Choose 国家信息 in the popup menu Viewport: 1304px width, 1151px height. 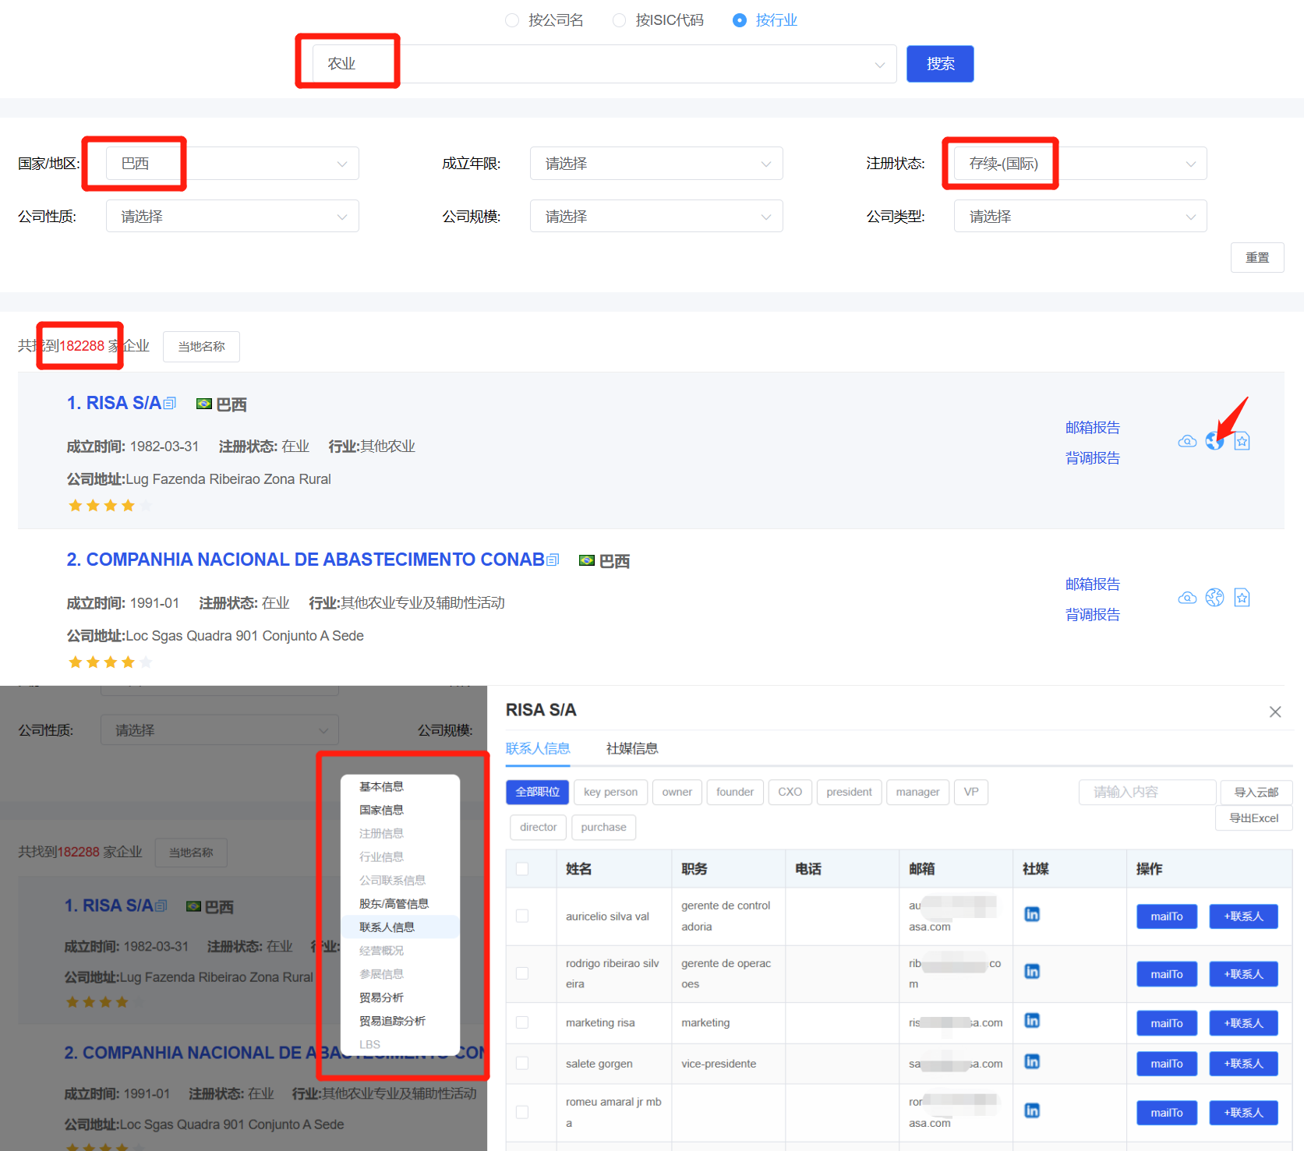400,810
